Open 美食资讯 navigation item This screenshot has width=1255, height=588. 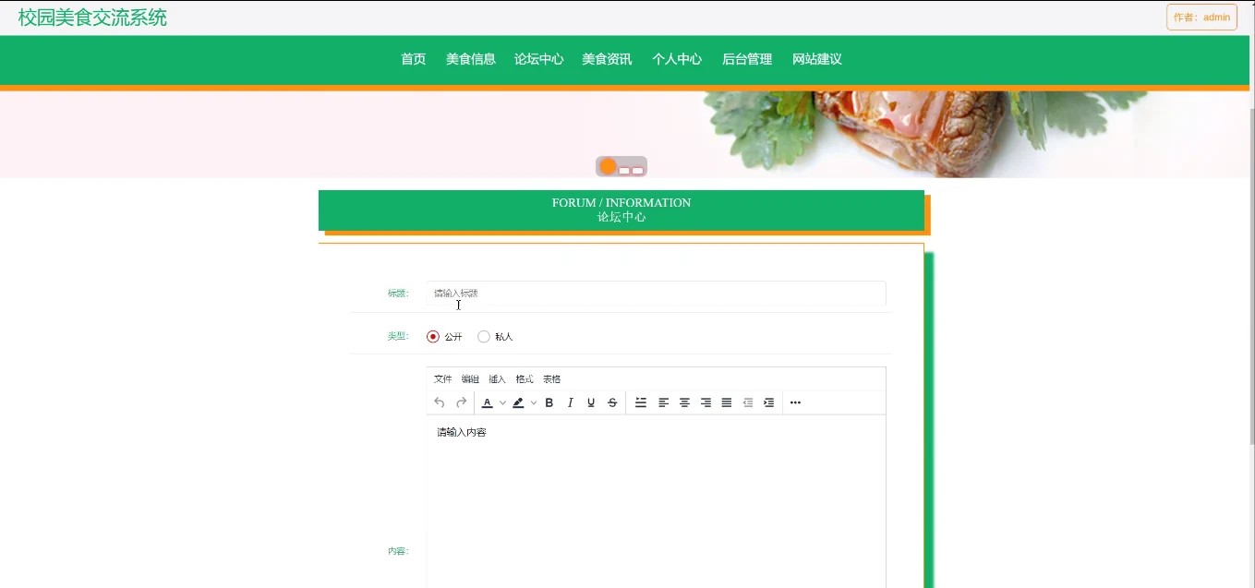(607, 59)
